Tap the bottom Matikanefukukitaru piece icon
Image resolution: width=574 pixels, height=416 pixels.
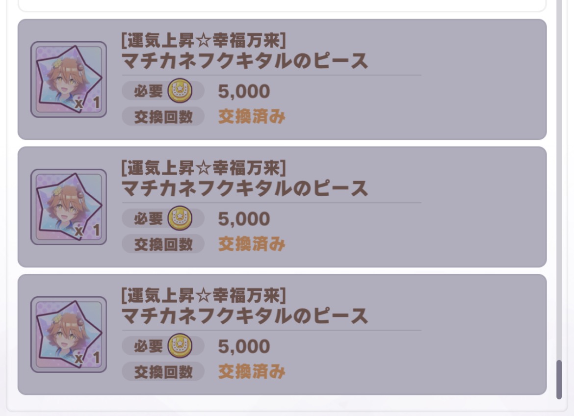click(x=68, y=335)
